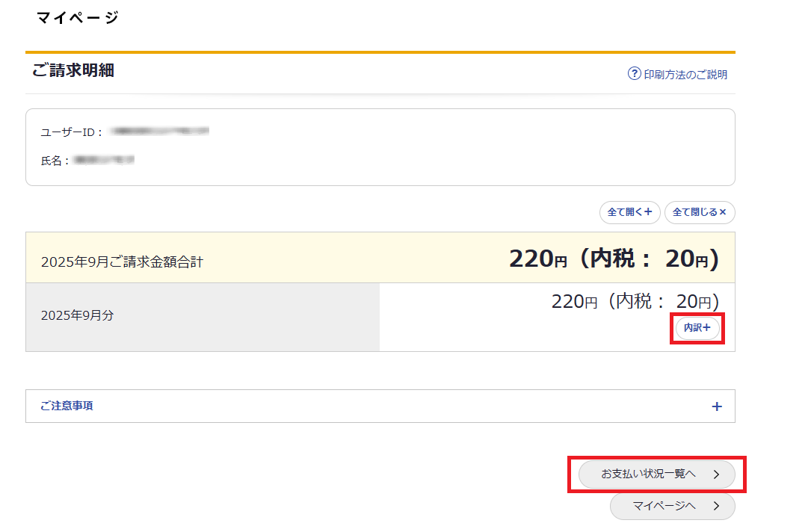Click the chevron arrow on マイページへ
The image size is (808, 532).
716,506
